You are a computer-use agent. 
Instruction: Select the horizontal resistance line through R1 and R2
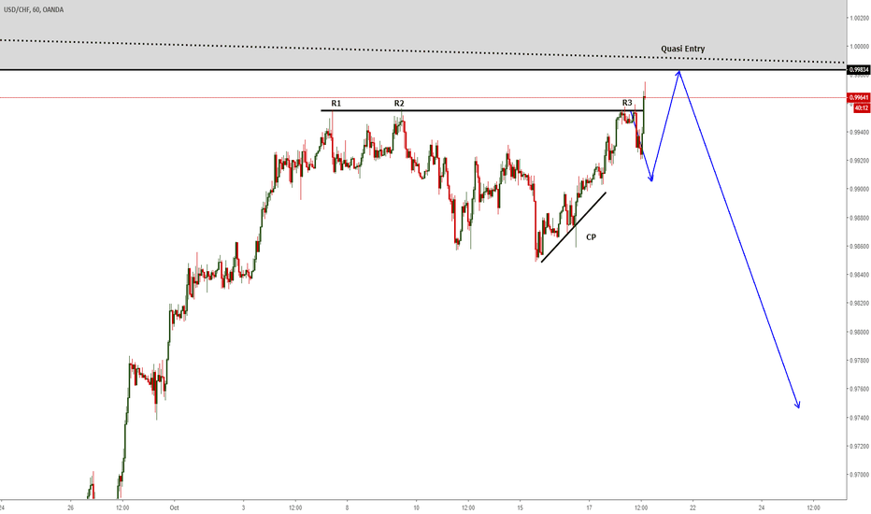[481, 110]
